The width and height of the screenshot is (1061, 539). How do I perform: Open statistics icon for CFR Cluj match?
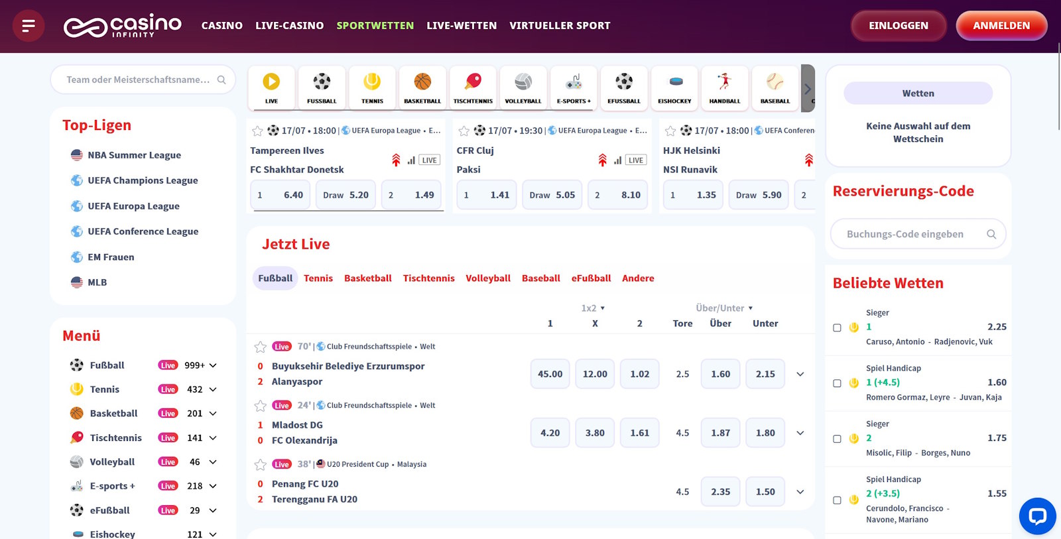pyautogui.click(x=618, y=160)
